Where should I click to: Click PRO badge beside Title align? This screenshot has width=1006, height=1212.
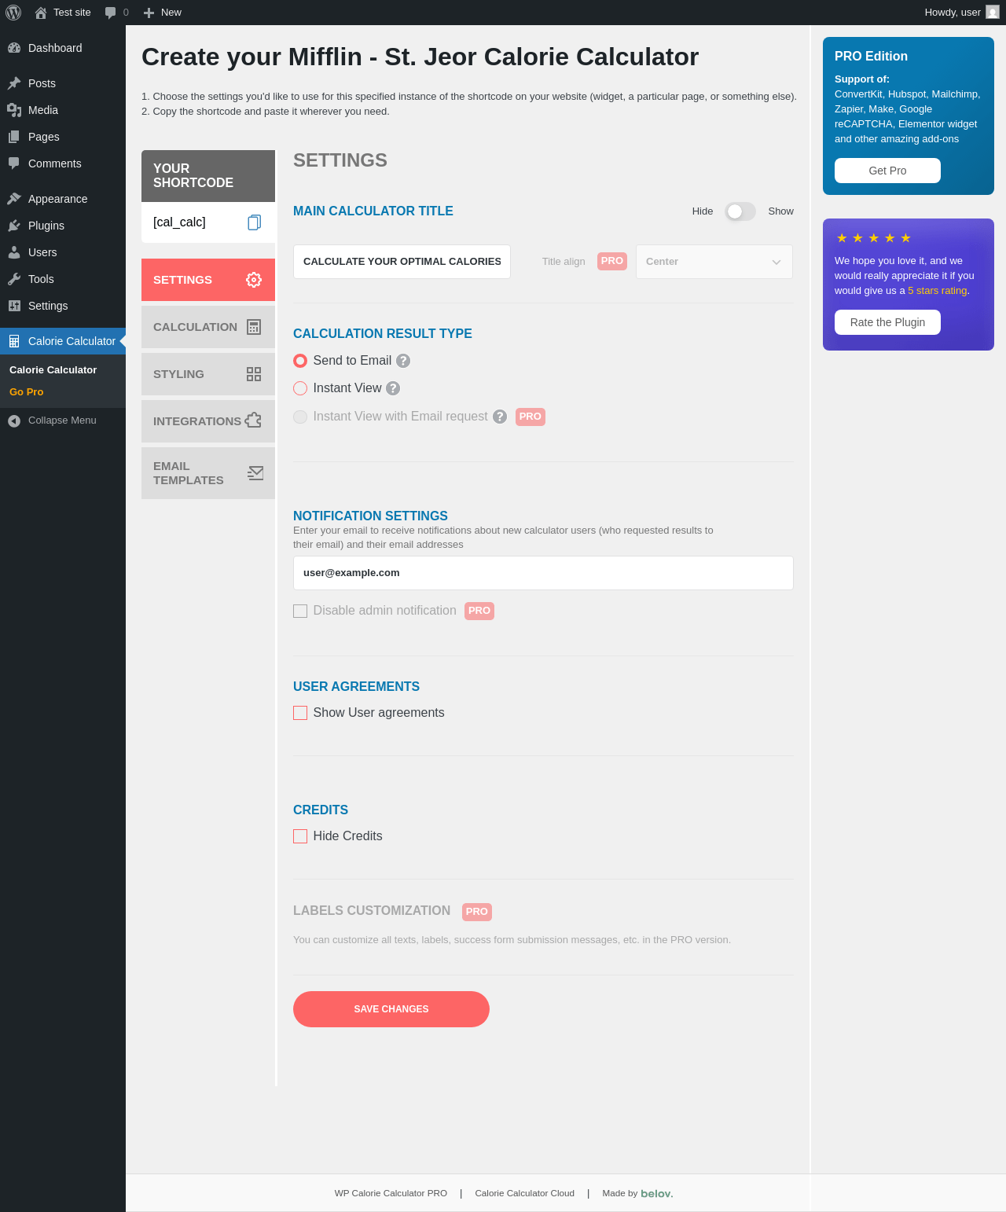coord(612,261)
